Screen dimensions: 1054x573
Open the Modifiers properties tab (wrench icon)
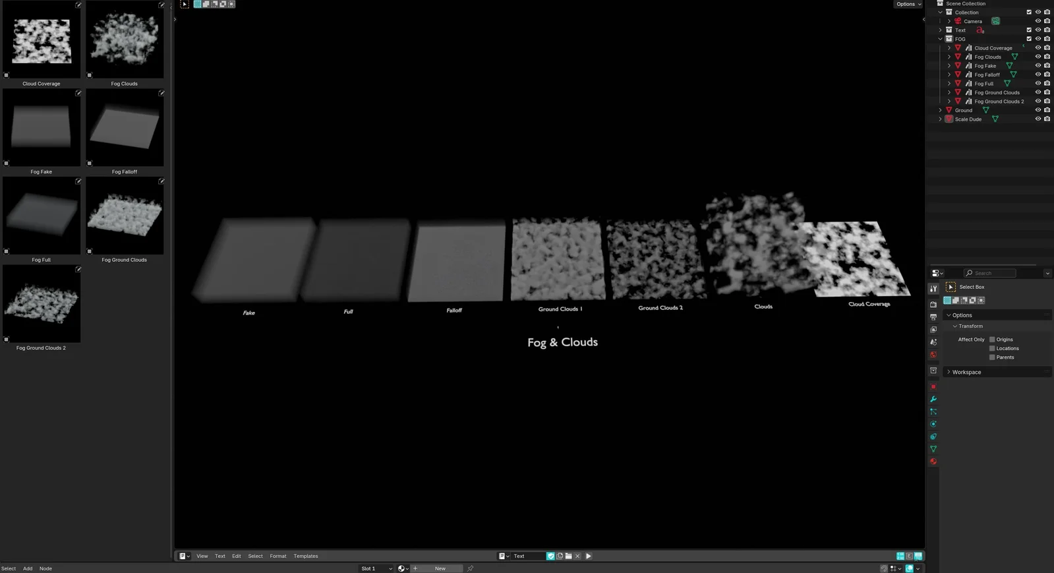(933, 400)
